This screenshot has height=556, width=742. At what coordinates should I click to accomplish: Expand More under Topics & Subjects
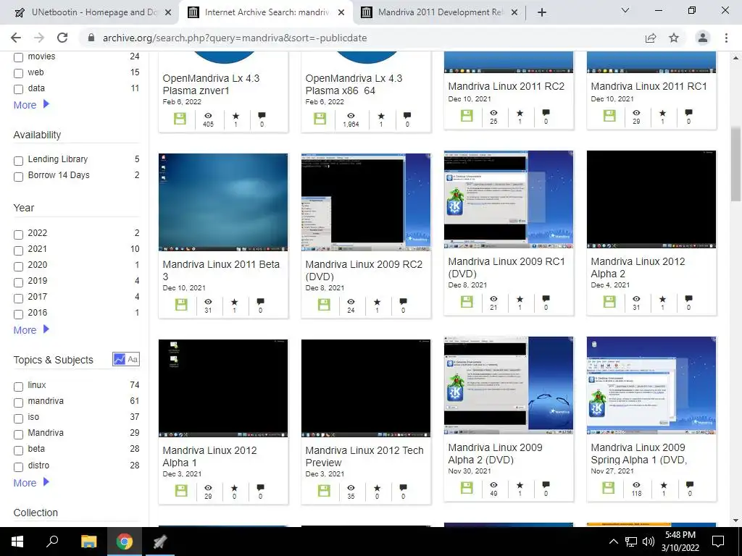pos(31,483)
